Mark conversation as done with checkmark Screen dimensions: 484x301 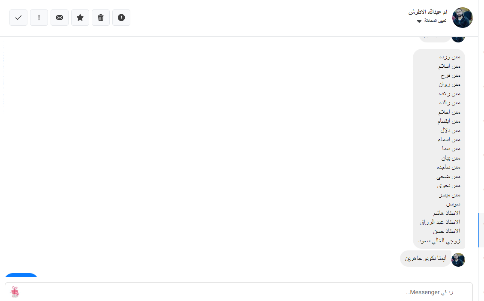pyautogui.click(x=18, y=18)
